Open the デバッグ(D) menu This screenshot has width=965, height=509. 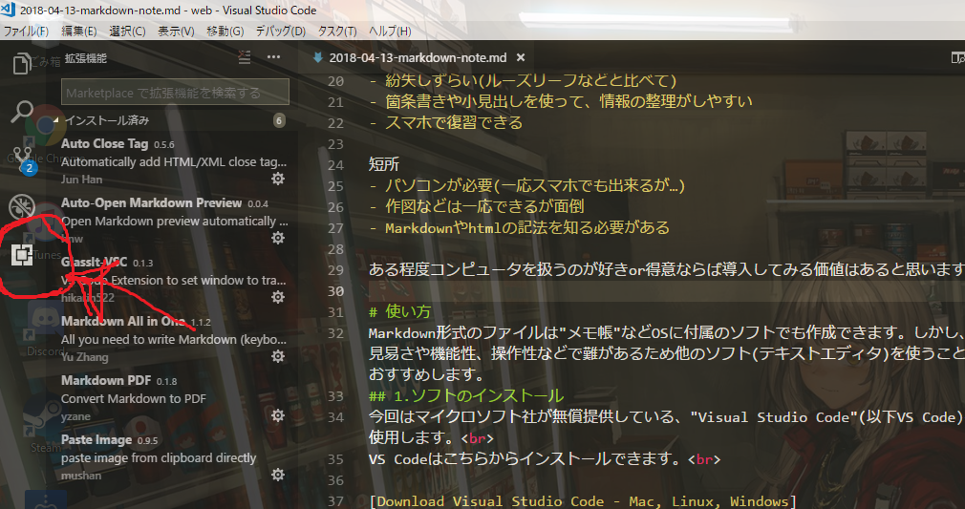281,31
